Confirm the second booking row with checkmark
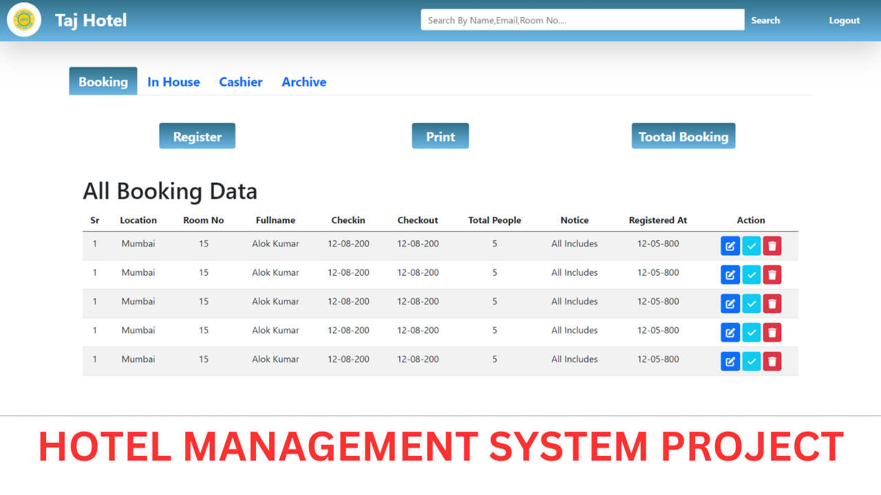The width and height of the screenshot is (881, 495). 752,275
